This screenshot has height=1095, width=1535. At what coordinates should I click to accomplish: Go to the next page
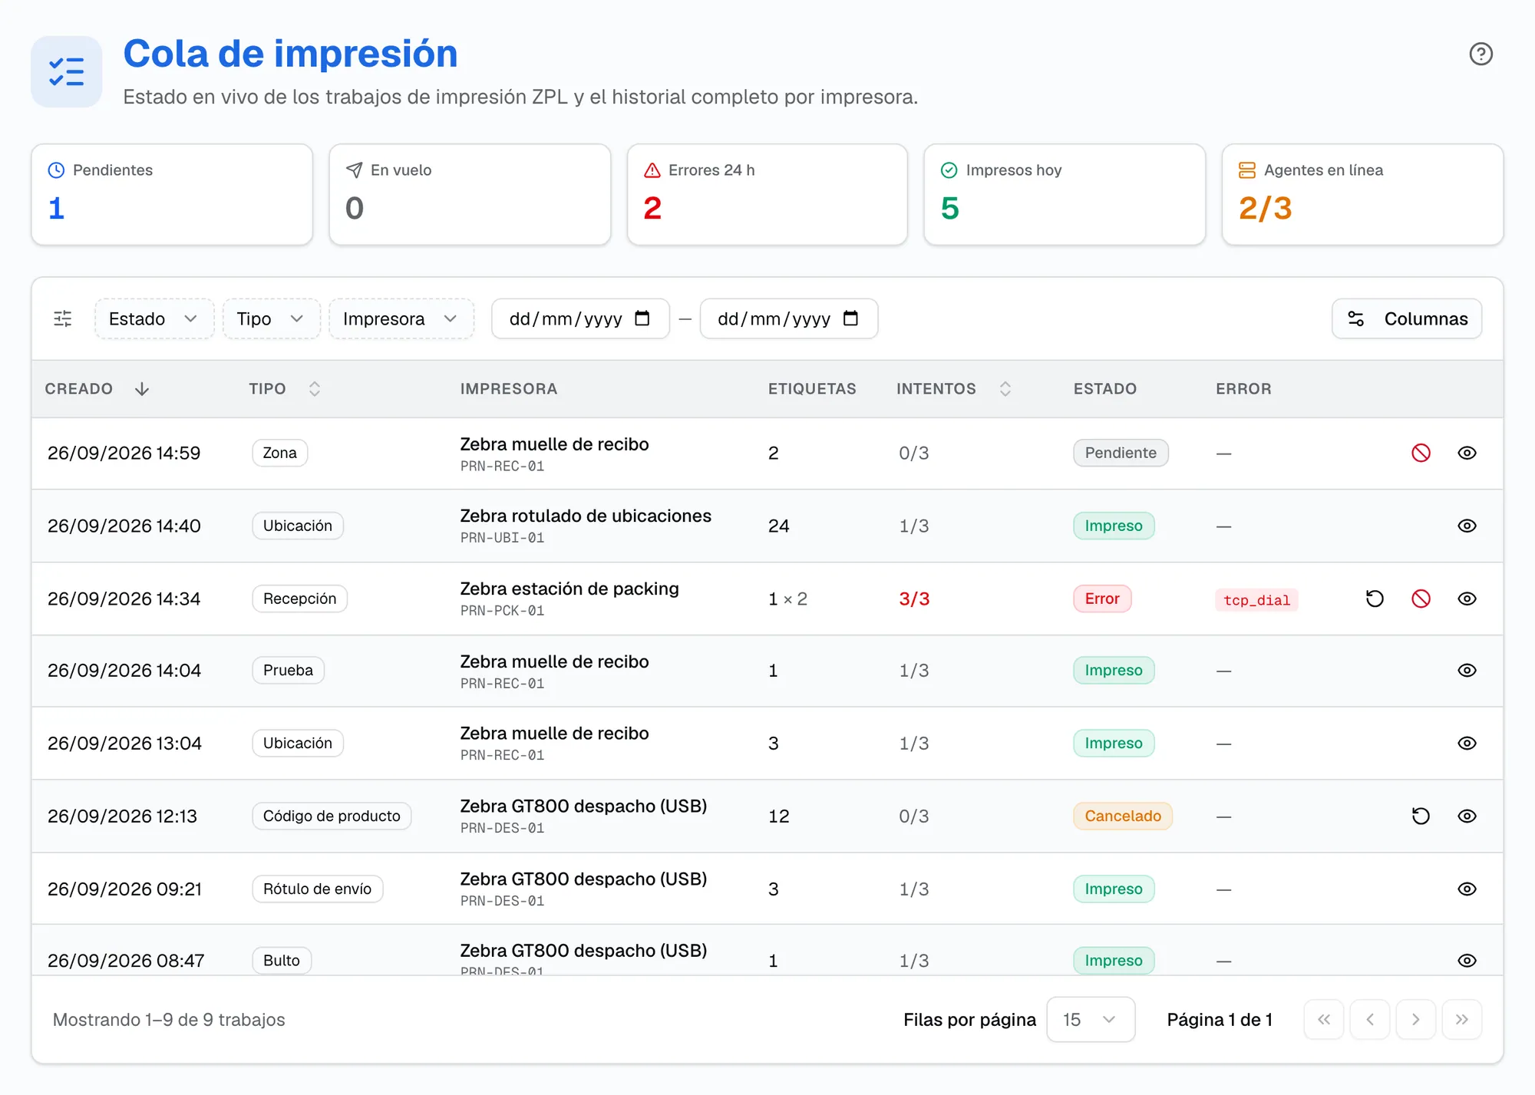(x=1416, y=1019)
